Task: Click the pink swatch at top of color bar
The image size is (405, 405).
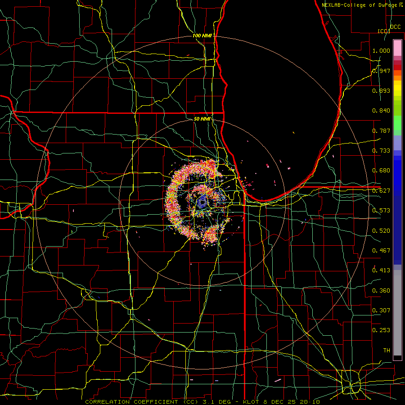Action: [x=397, y=48]
